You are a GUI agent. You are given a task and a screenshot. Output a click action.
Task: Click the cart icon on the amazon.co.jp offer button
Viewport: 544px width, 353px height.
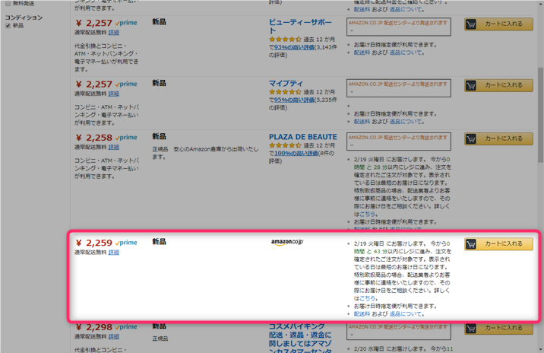(471, 244)
